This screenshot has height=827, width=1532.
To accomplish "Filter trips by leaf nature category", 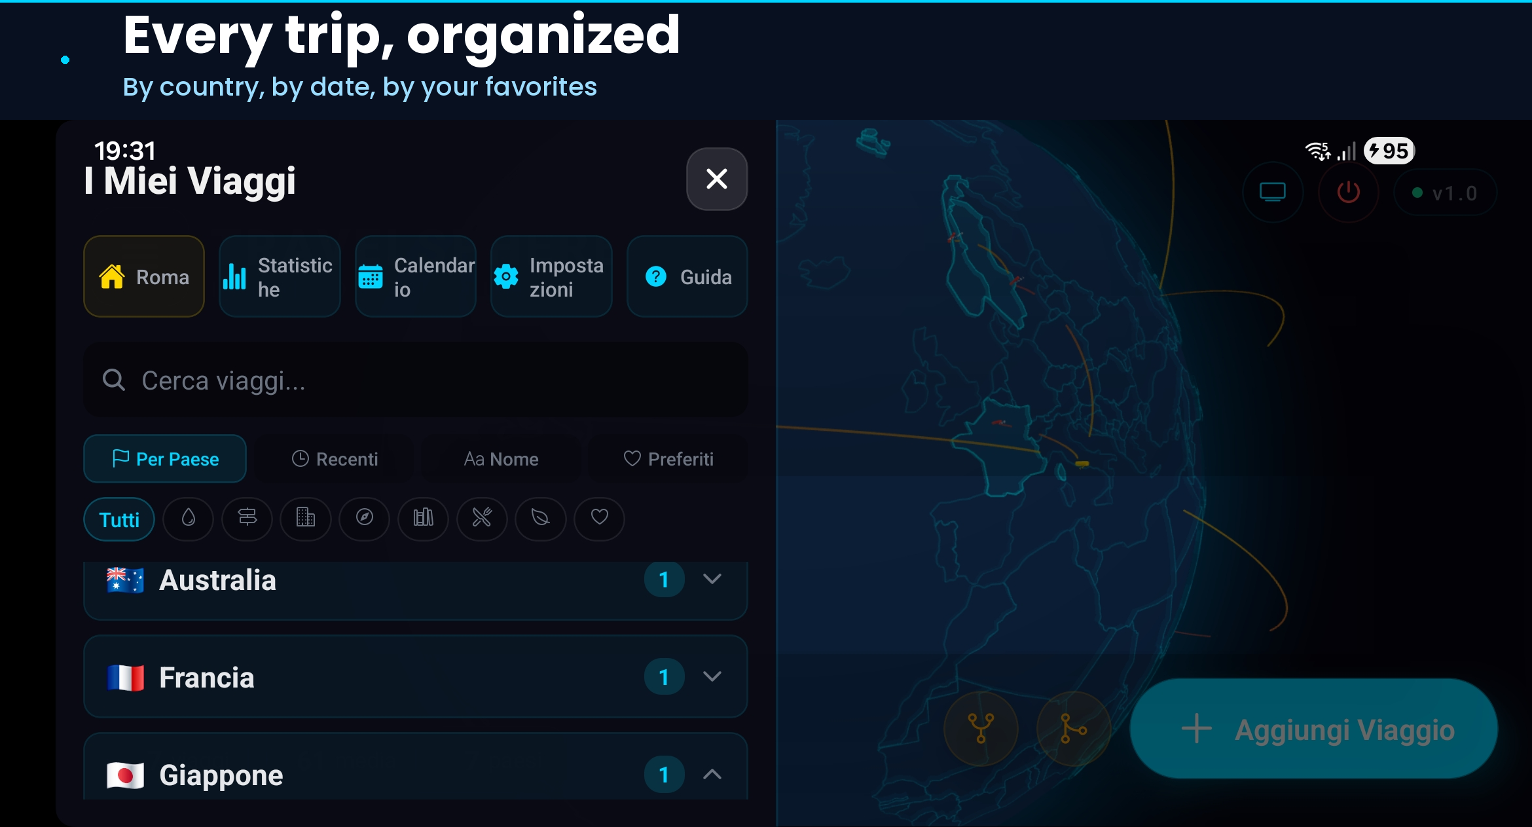I will pos(541,519).
